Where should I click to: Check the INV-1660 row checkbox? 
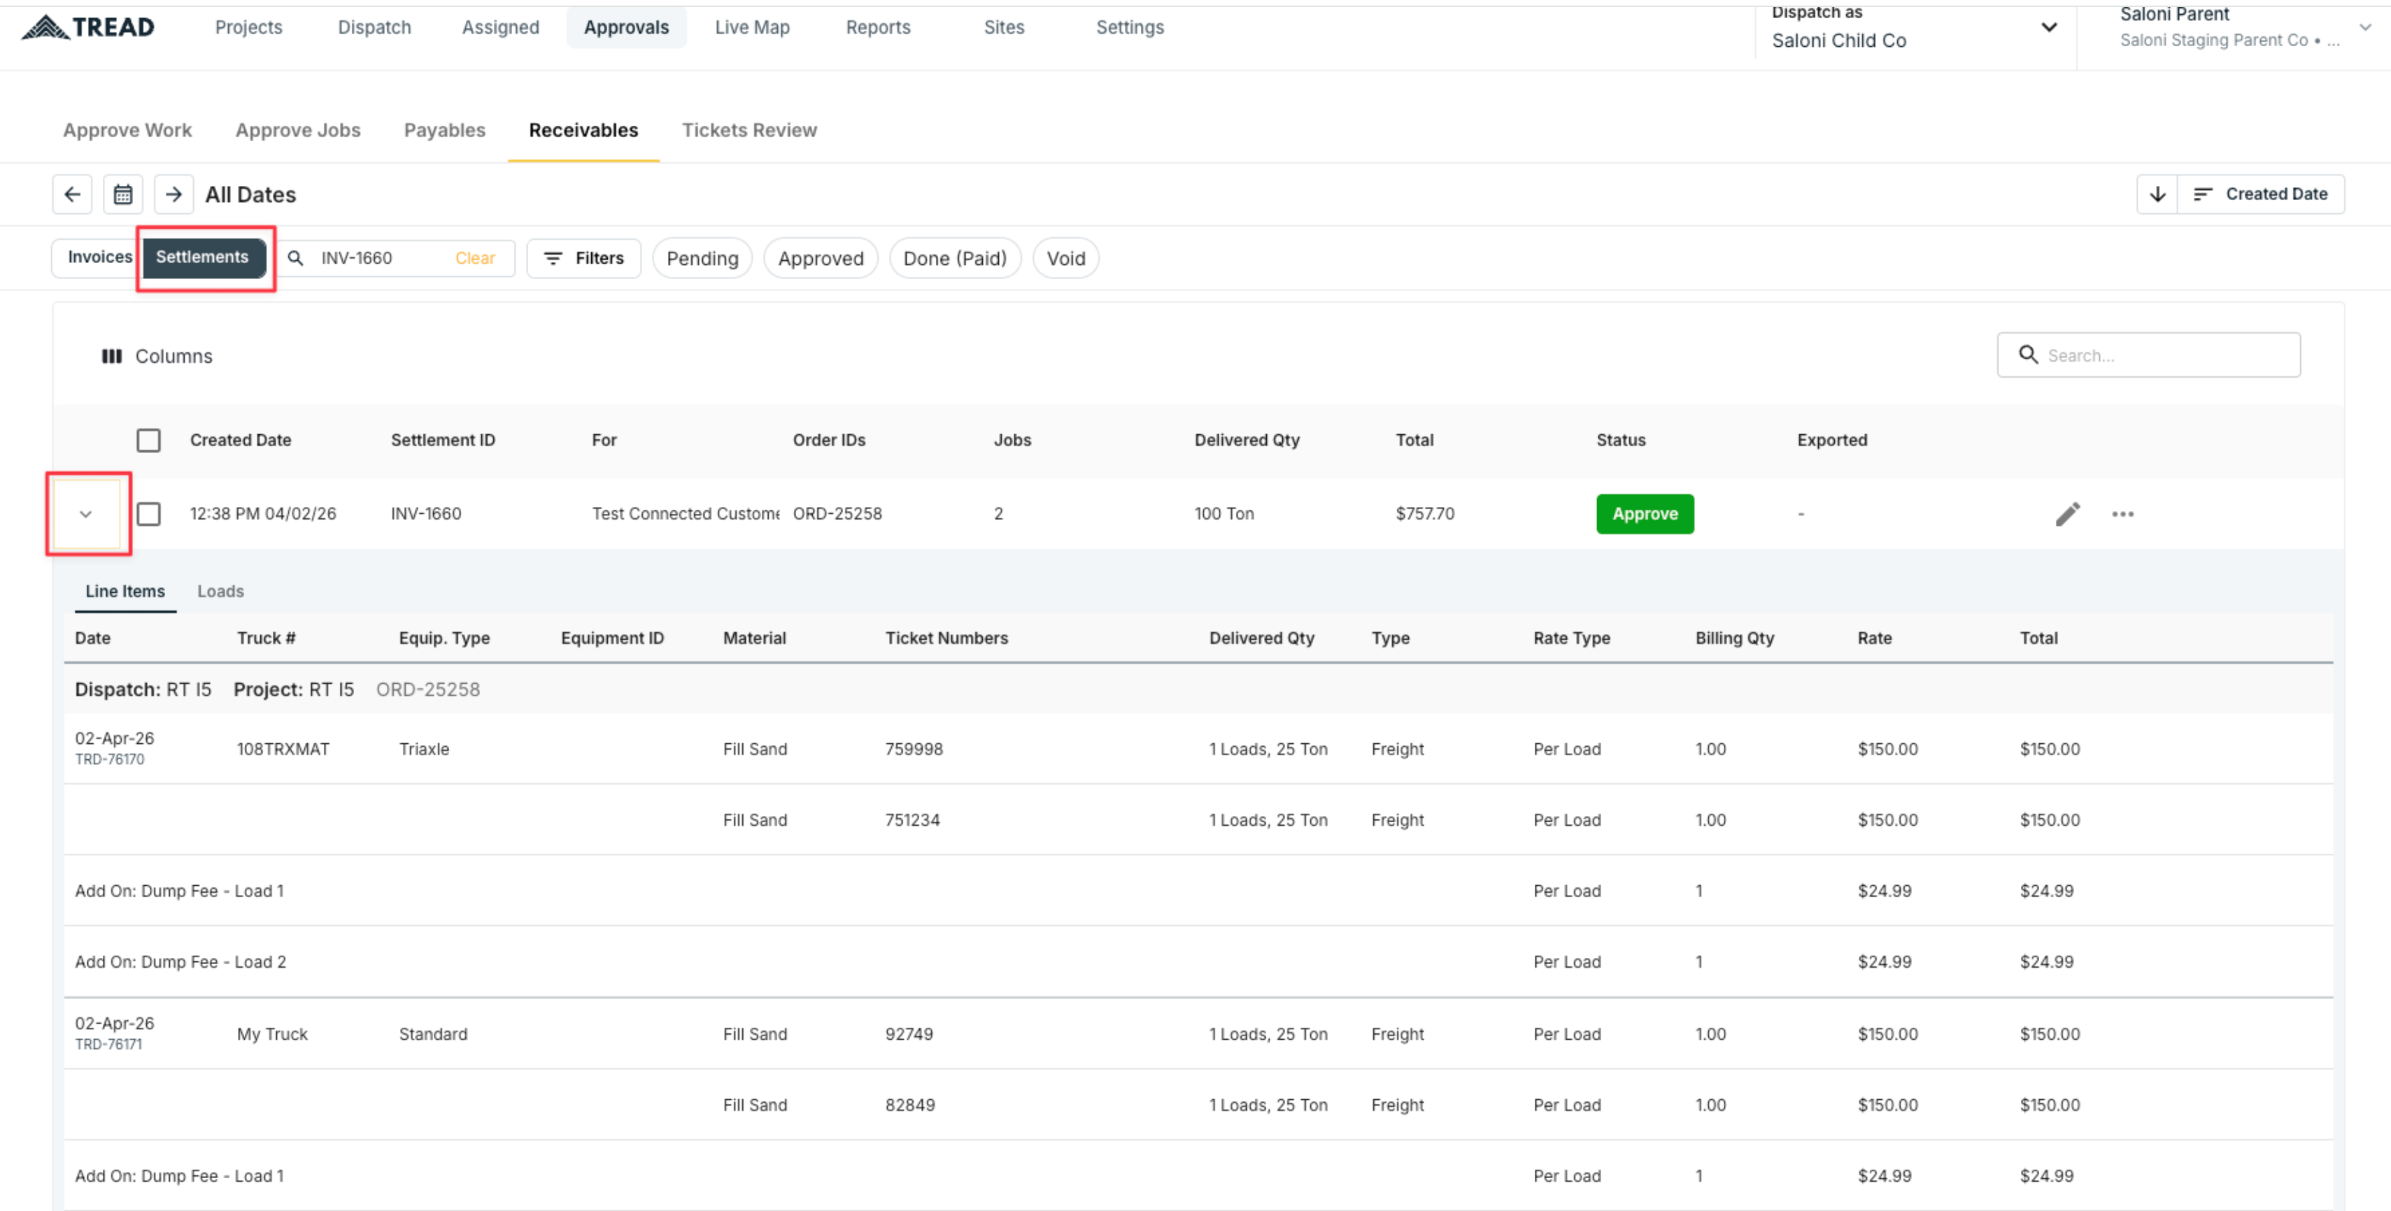click(148, 514)
